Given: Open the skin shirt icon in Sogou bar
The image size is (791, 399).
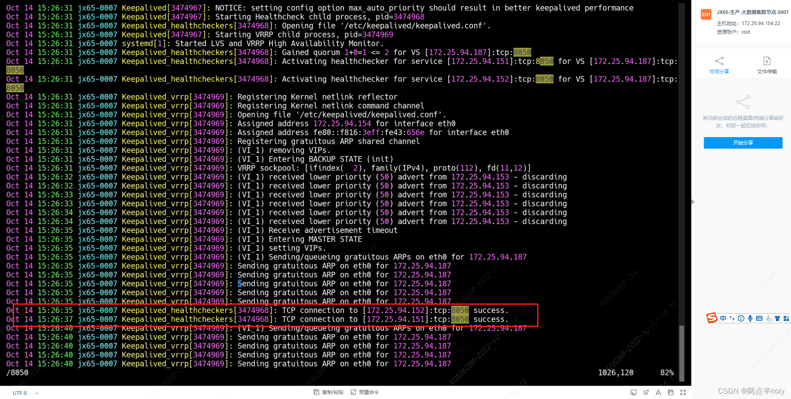Looking at the screenshot, I should pyautogui.click(x=777, y=318).
